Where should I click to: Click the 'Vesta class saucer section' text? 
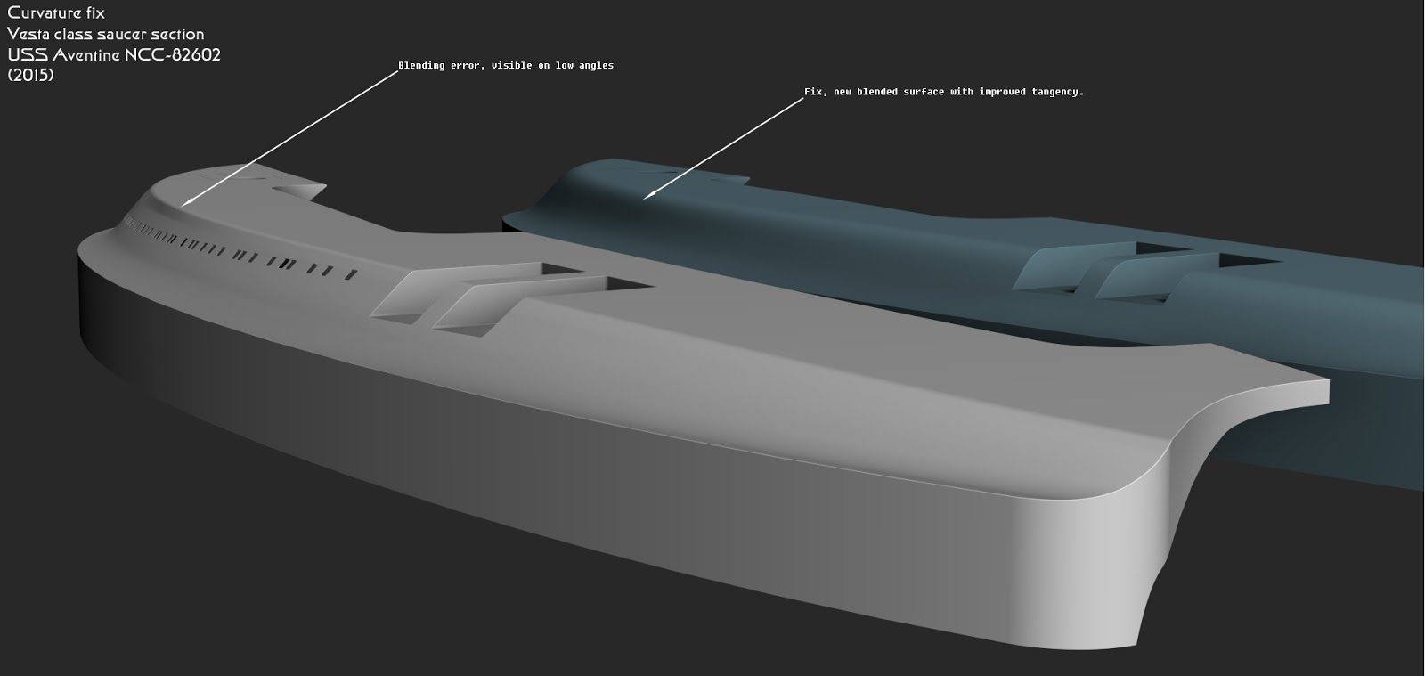106,34
